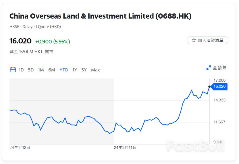Click the star icon in watchlist button
239x164 pixels.
(194, 40)
